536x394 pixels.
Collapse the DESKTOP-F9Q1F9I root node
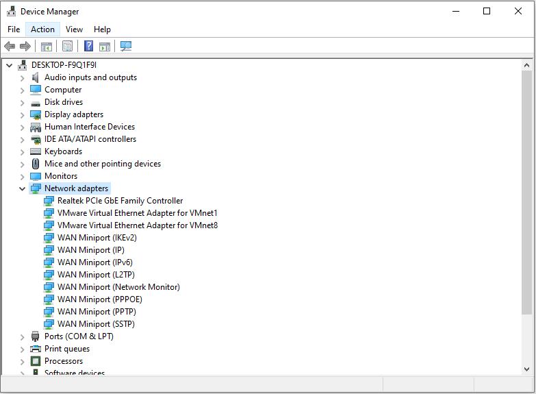(10, 65)
